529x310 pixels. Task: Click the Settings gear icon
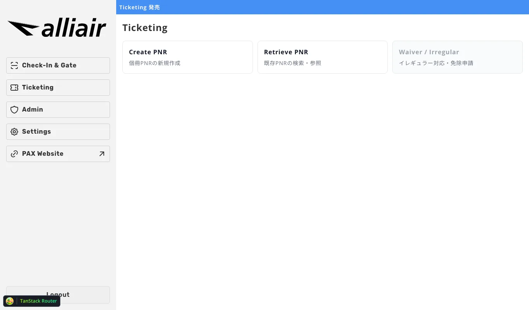14,132
